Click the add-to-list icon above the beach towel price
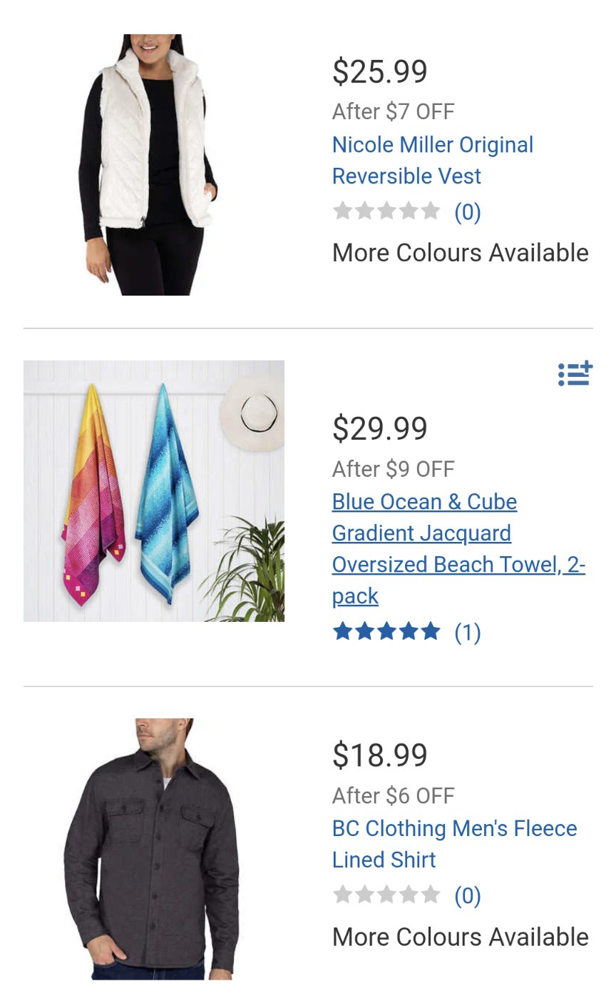The height and width of the screenshot is (1001, 616). tap(575, 373)
